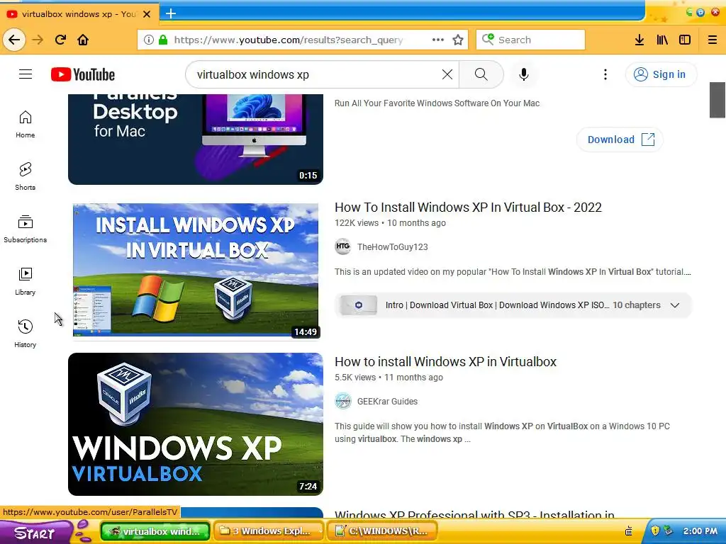
Task: Open YouTube settings three-dot menu
Action: tap(605, 74)
